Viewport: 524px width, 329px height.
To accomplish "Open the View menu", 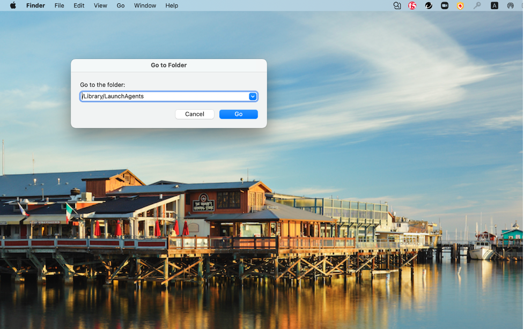I will point(100,5).
